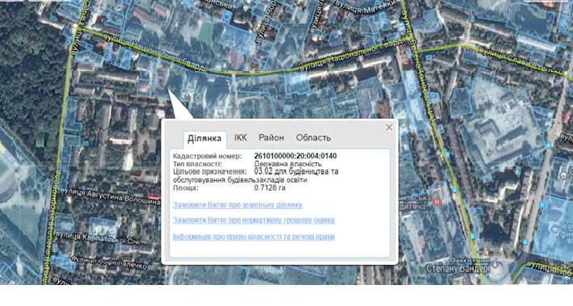Click link Замовити Витяг про земельну ділянку
573x306 pixels.
238,205
